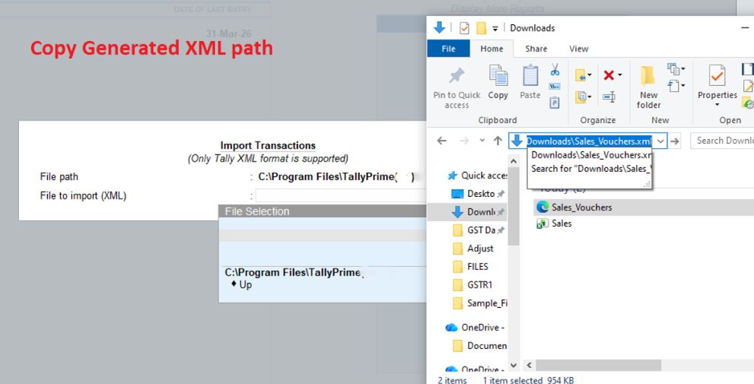Switch to the View ribbon tab
Screen dimensions: 754x384
click(x=578, y=49)
